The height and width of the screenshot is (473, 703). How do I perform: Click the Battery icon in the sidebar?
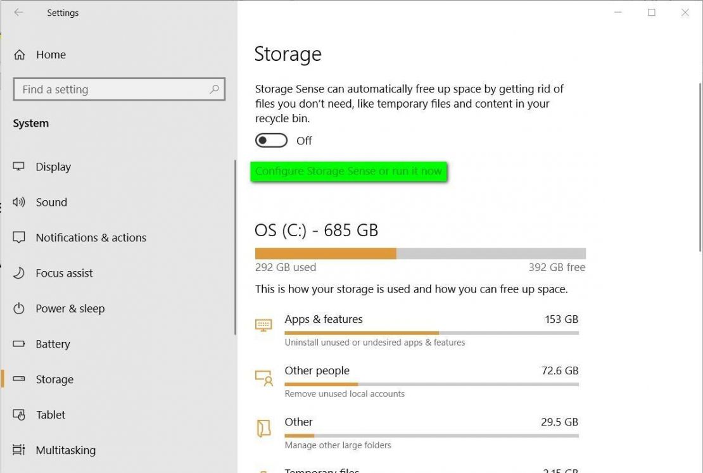(17, 344)
